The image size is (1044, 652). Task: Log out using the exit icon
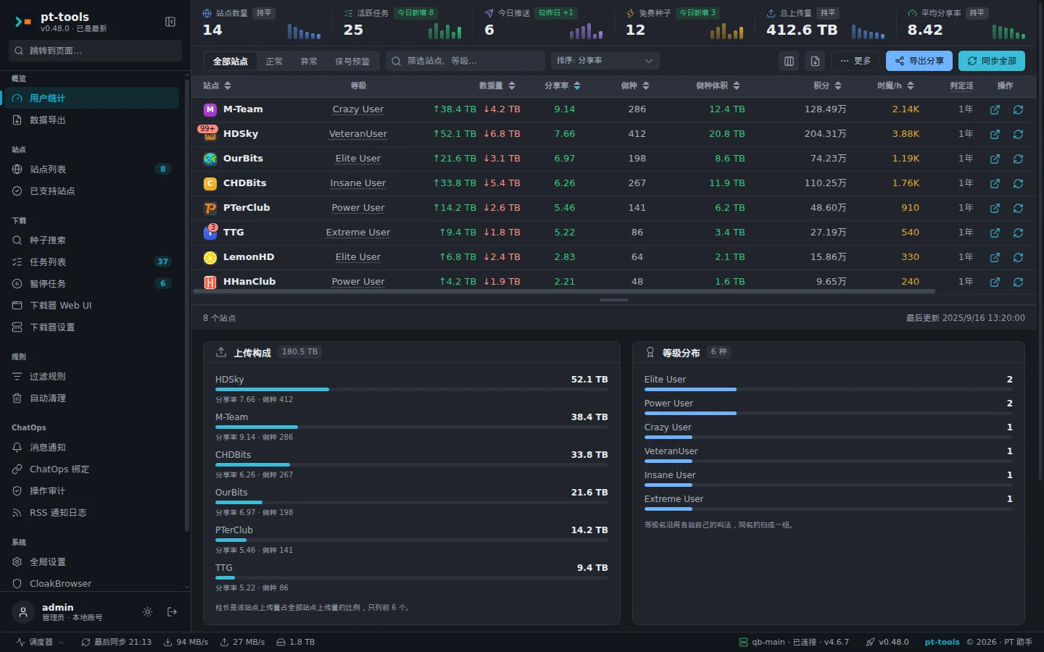click(x=172, y=612)
